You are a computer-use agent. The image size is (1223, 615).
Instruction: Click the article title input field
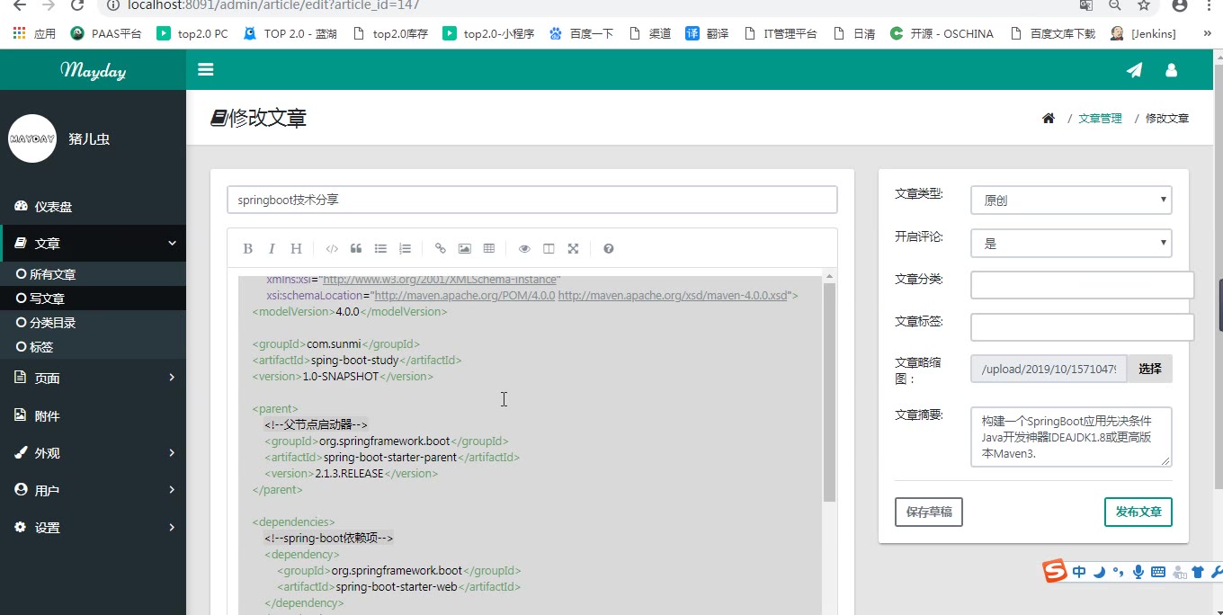pyautogui.click(x=532, y=200)
